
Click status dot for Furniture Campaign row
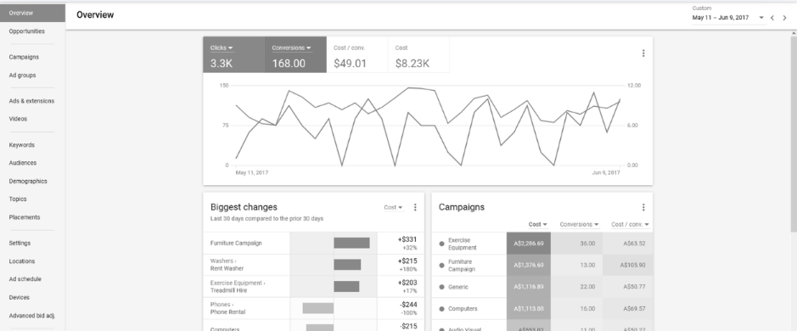coord(441,266)
